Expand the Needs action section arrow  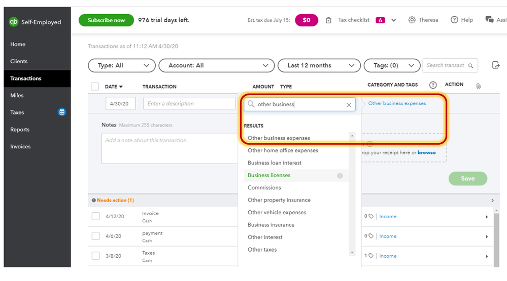tap(492, 200)
